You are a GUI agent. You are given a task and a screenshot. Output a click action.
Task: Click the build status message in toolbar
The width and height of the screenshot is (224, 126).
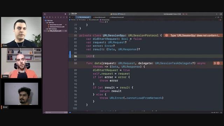click(x=172, y=14)
